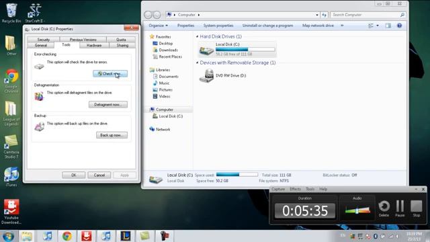Select the Local Disk (C:) drive icon
Screen dimensions: 430x242
(206, 49)
